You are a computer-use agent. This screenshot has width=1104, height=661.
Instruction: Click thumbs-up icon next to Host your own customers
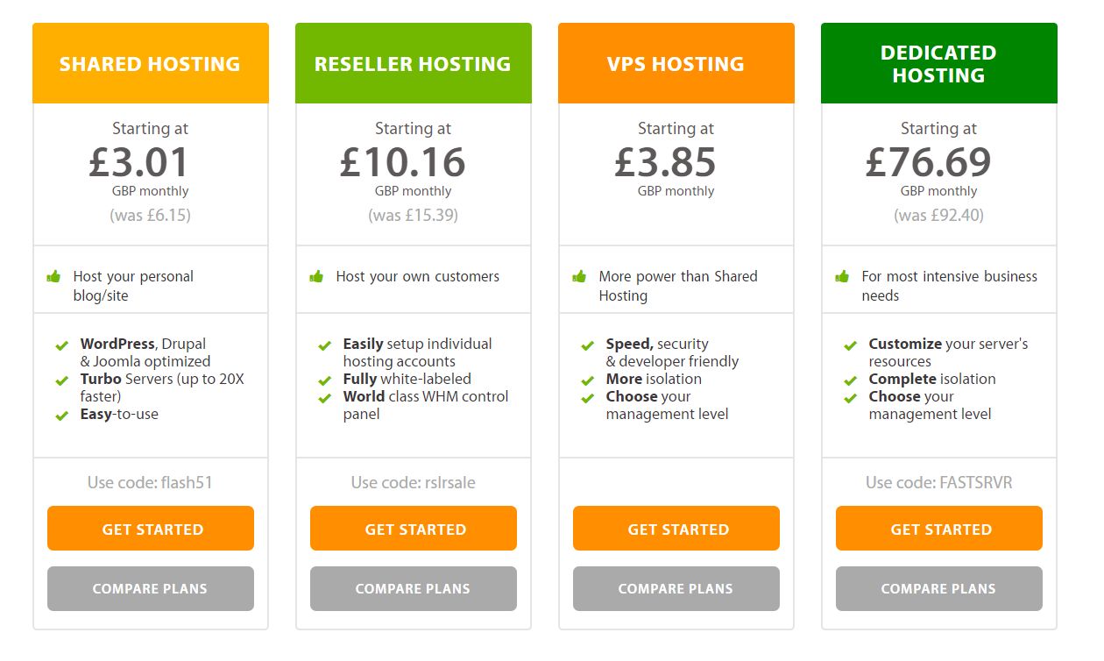coord(316,276)
